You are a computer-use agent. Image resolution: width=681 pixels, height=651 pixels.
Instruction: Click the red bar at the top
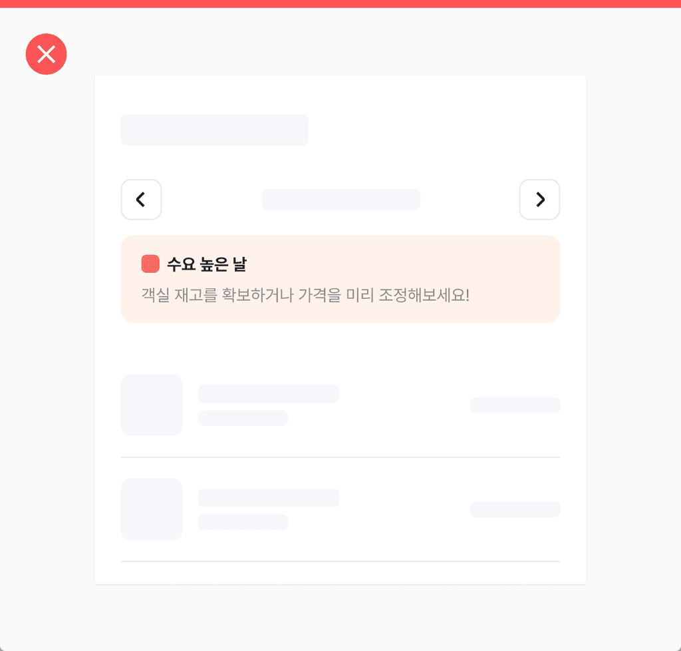tap(340, 3)
